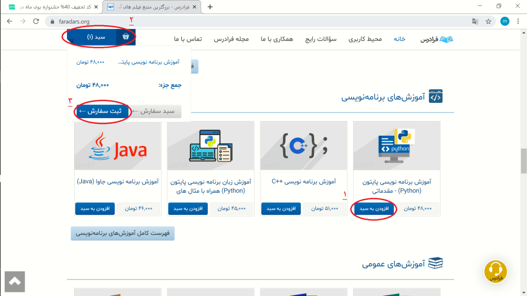The image size is (527, 296).
Task: Open آموزش برنامه نویسی جاوا (Java) title link
Action: 118,181
